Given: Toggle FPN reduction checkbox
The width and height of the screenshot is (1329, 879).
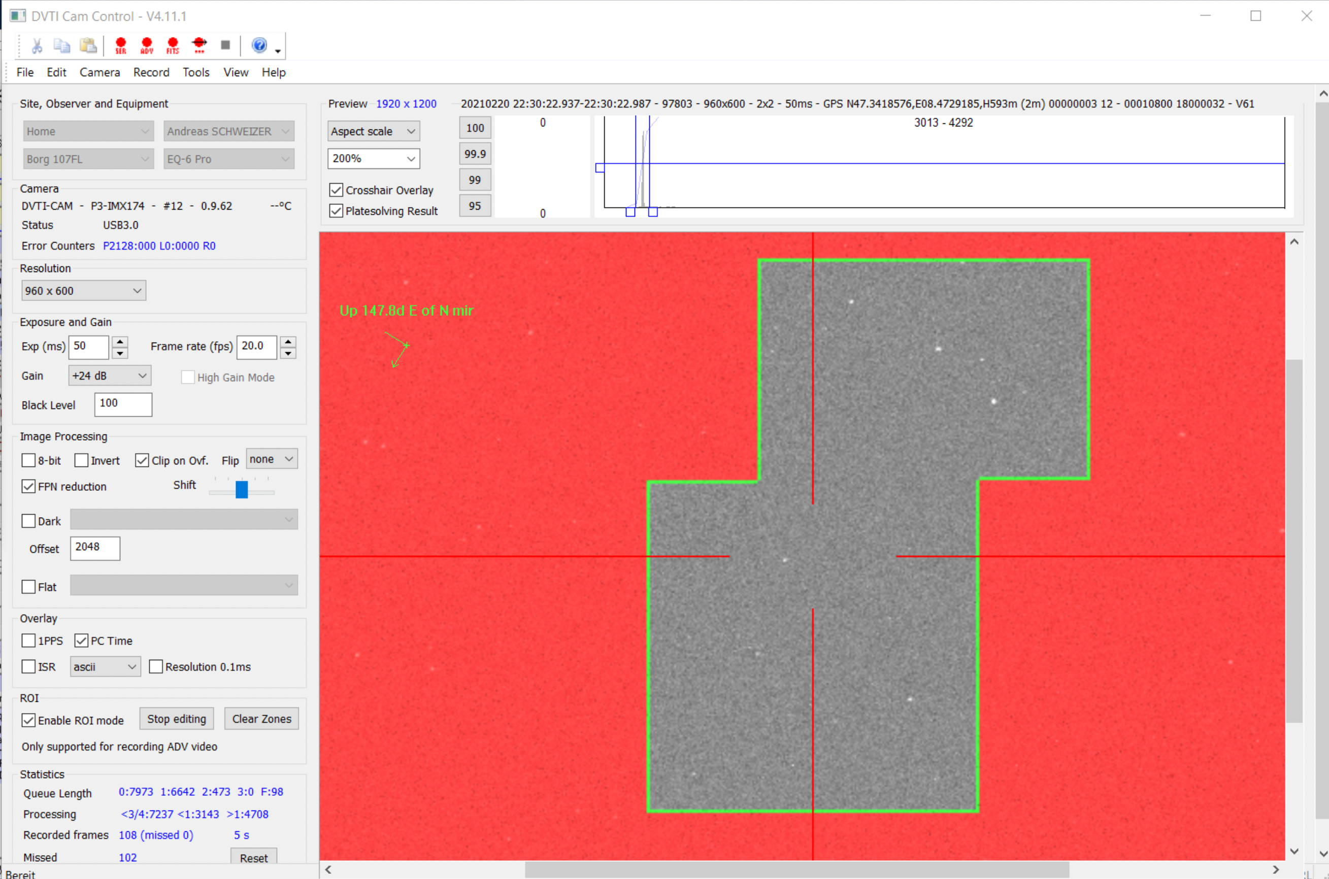Looking at the screenshot, I should pos(28,486).
